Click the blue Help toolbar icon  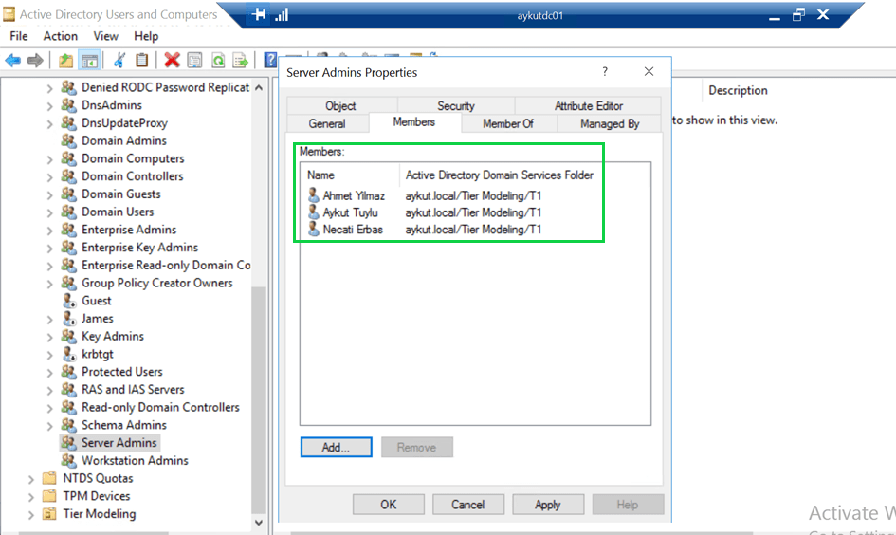coord(270,61)
